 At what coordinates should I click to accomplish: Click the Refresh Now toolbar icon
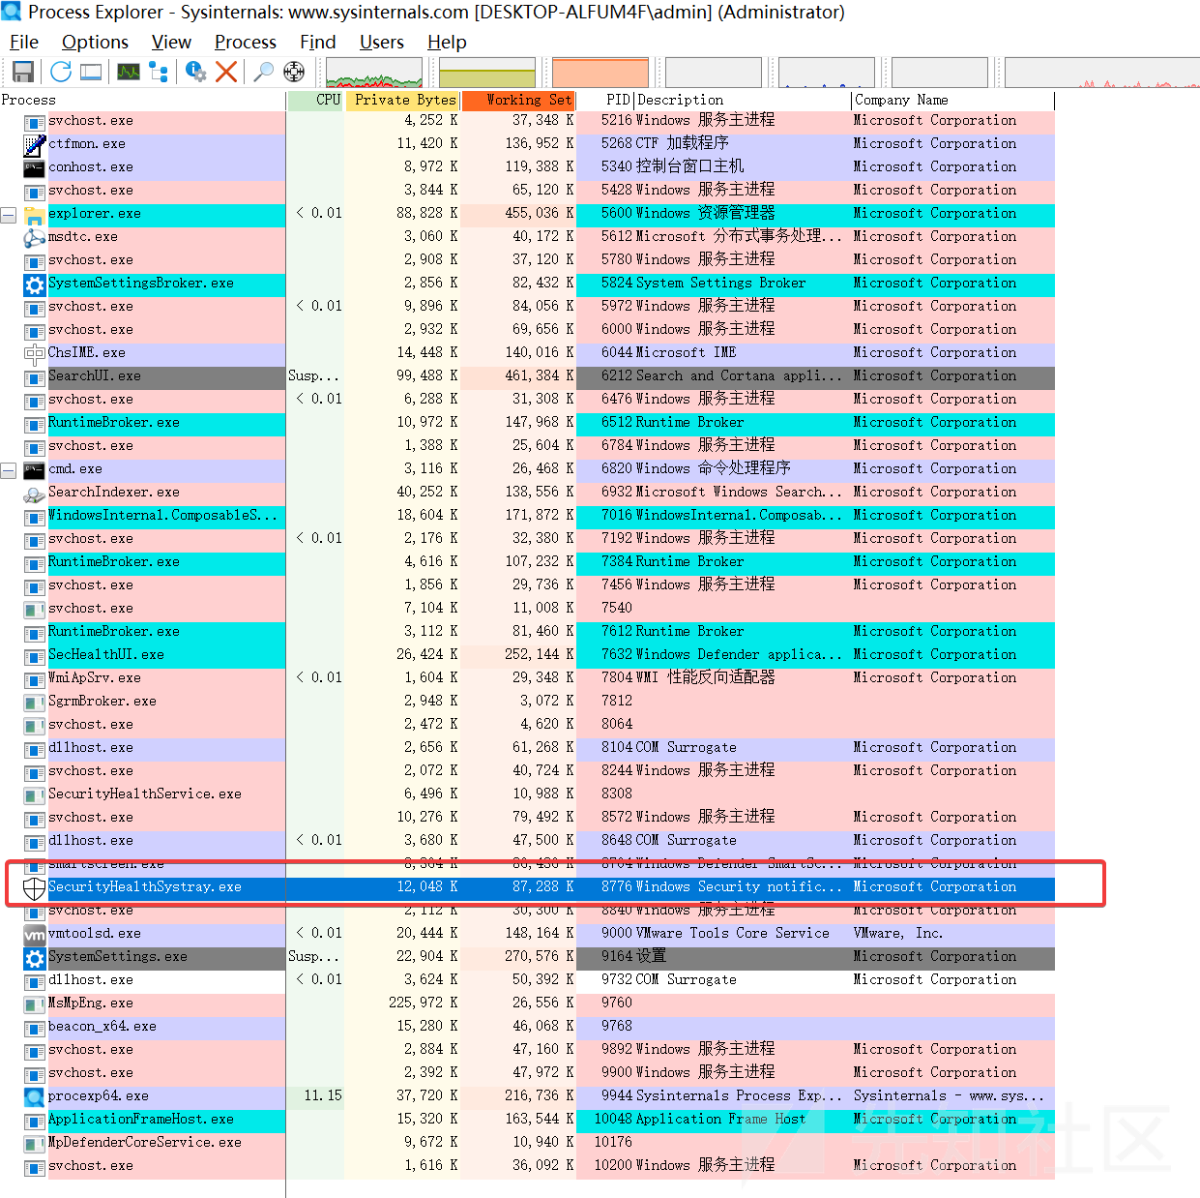click(x=61, y=72)
